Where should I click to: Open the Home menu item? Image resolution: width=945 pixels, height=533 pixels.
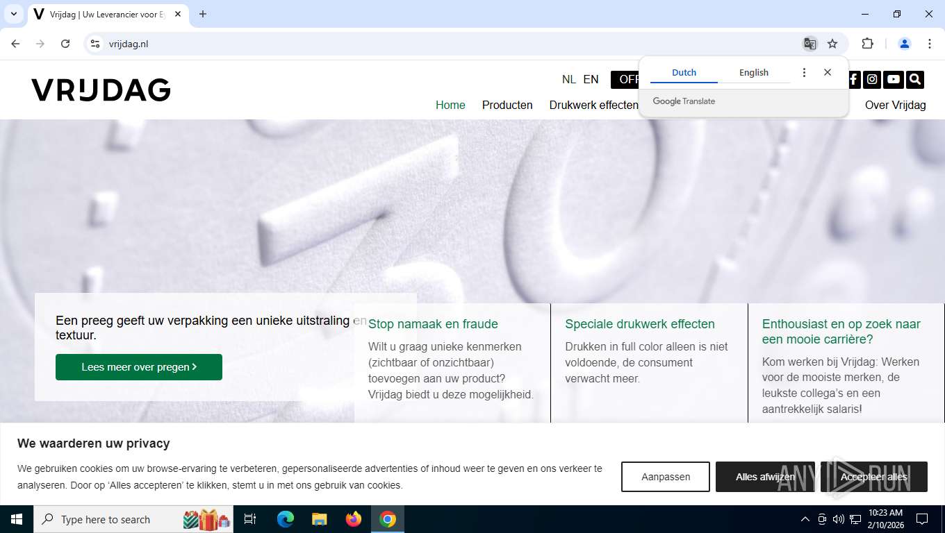pos(450,105)
